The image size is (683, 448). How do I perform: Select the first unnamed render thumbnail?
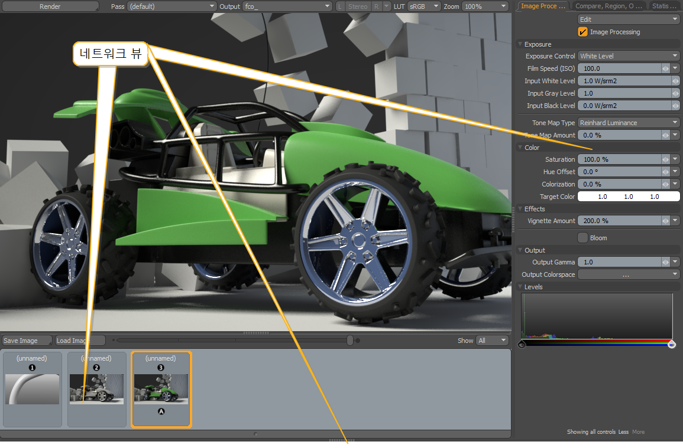coord(33,388)
